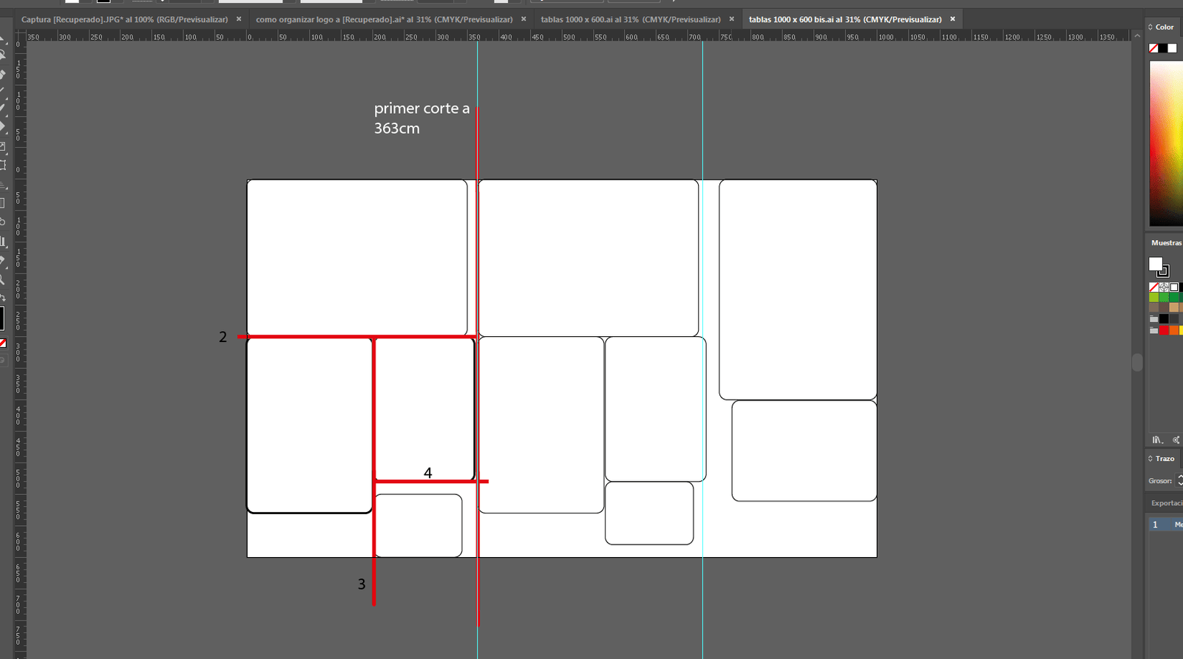The width and height of the screenshot is (1183, 659).
Task: Click the swatch kind menu icon
Action: click(x=1176, y=440)
